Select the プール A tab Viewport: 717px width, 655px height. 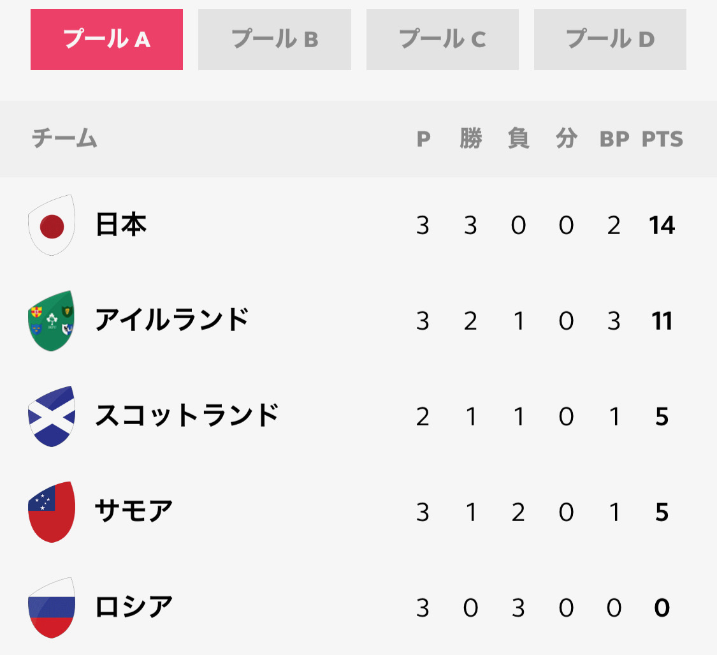(106, 40)
